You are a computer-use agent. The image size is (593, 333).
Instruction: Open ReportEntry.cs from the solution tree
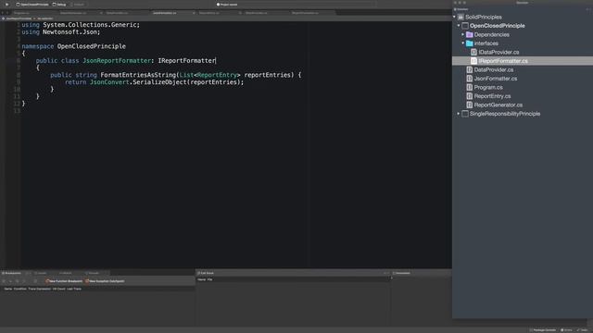click(492, 96)
